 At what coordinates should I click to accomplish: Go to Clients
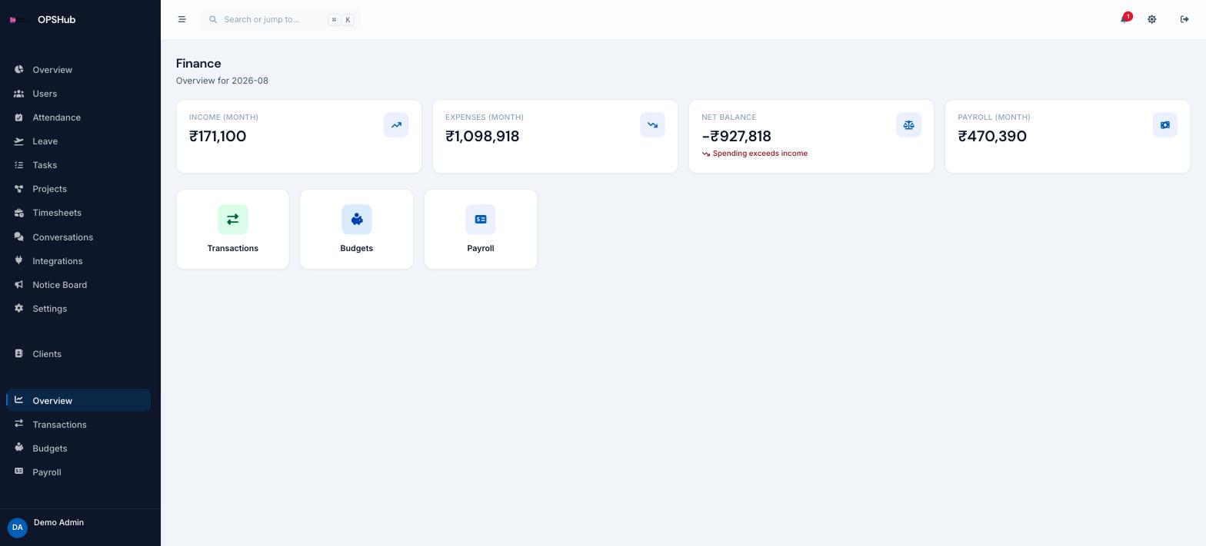(78, 353)
